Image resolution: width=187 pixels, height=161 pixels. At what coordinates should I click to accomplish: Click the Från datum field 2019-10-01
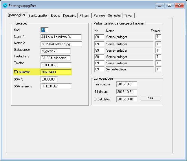tap(127, 84)
